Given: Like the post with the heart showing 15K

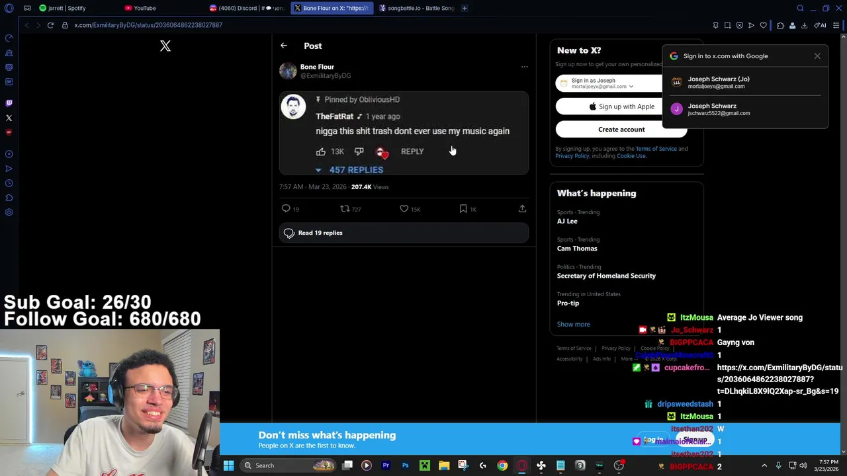Looking at the screenshot, I should coord(404,209).
